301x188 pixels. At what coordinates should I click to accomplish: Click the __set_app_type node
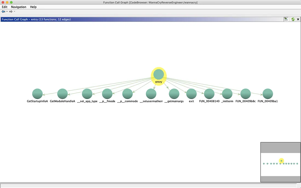click(x=87, y=94)
